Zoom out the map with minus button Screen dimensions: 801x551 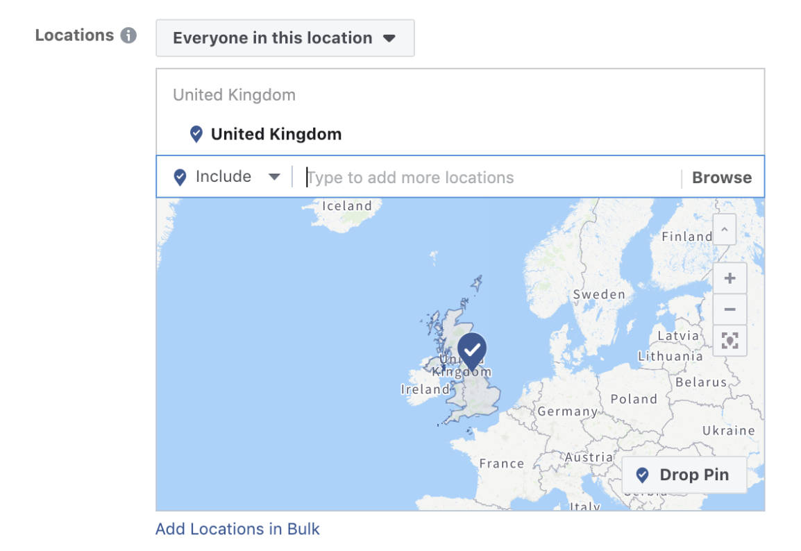coord(730,310)
